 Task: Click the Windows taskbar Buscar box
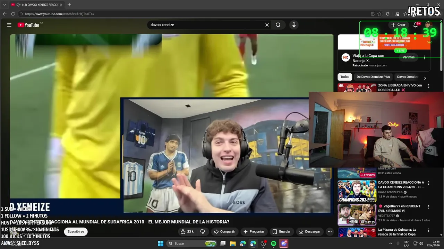(x=192, y=243)
